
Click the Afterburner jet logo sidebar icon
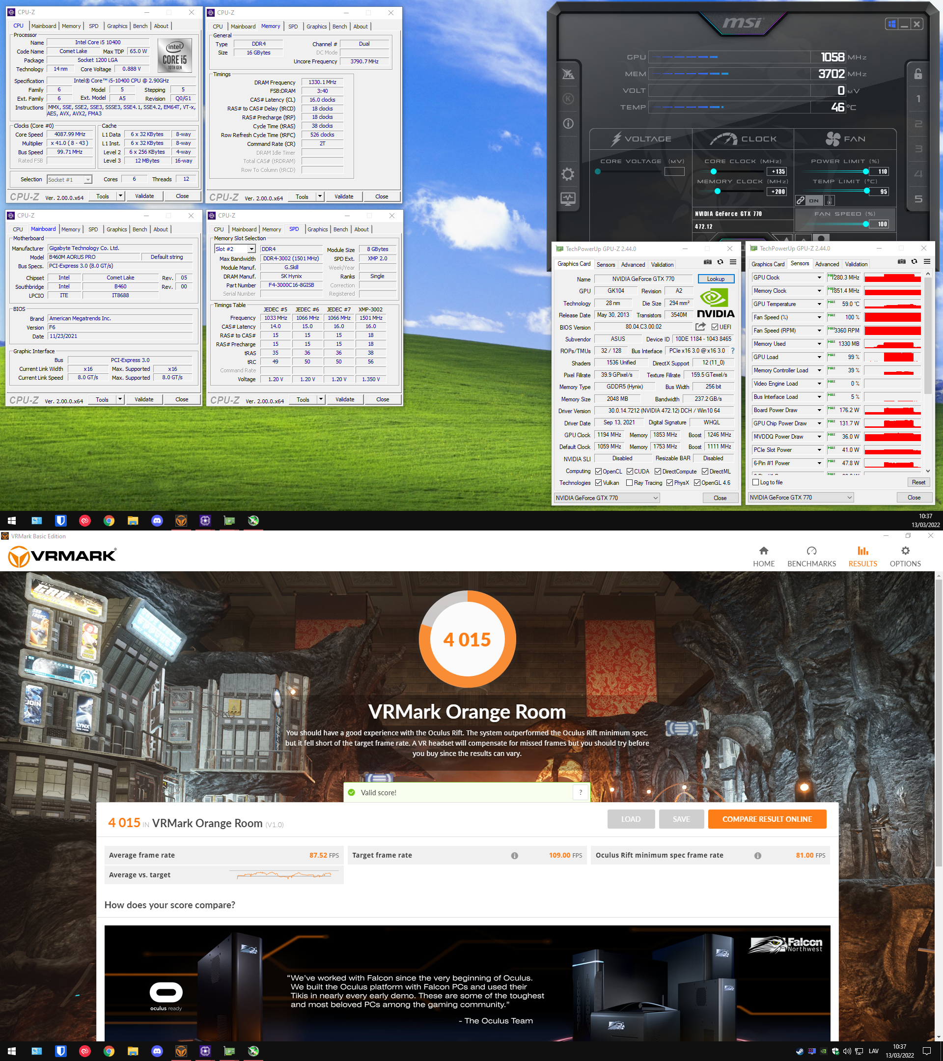[x=568, y=74]
